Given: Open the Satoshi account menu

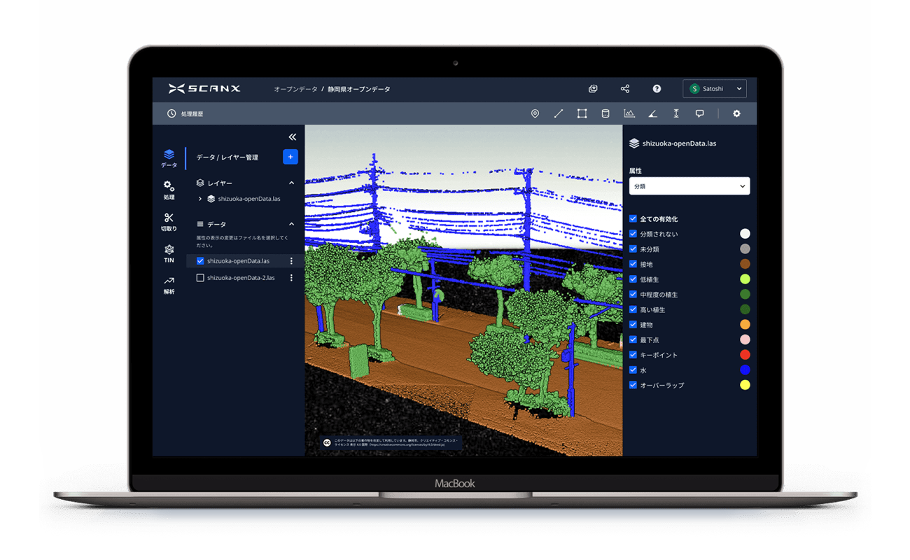Looking at the screenshot, I should (x=714, y=88).
